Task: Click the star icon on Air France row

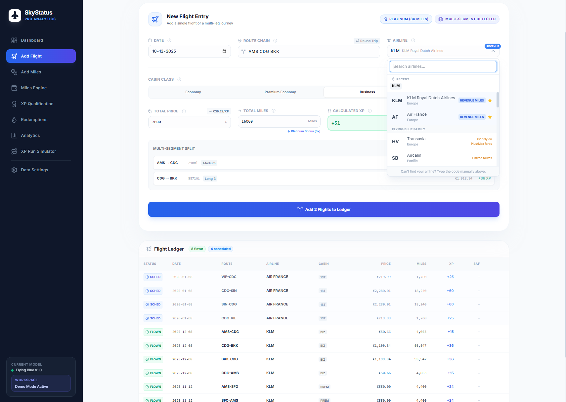Action: point(490,117)
